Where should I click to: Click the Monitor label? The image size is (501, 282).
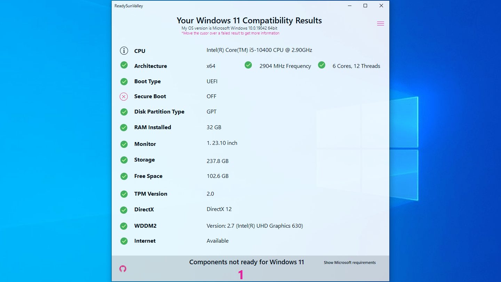click(145, 144)
